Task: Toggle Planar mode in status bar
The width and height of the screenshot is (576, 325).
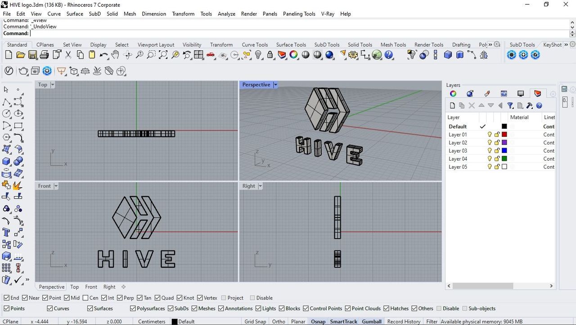Action: [298, 321]
